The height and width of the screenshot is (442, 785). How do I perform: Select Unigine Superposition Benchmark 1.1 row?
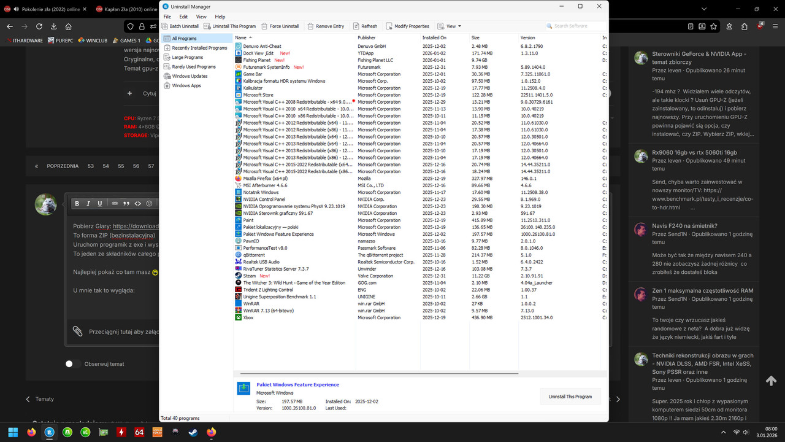[420, 297]
